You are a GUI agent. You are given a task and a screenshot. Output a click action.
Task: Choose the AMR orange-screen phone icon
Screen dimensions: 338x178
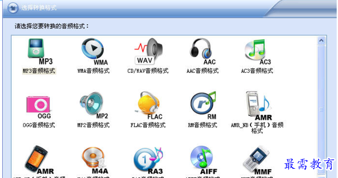click(x=39, y=160)
